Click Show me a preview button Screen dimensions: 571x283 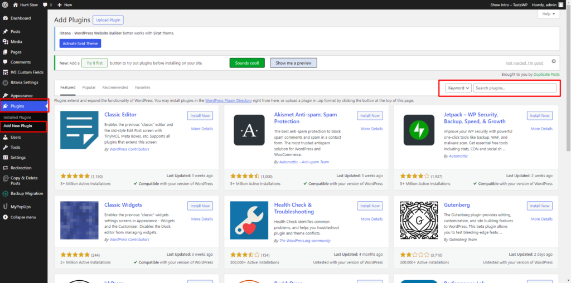tap(293, 63)
